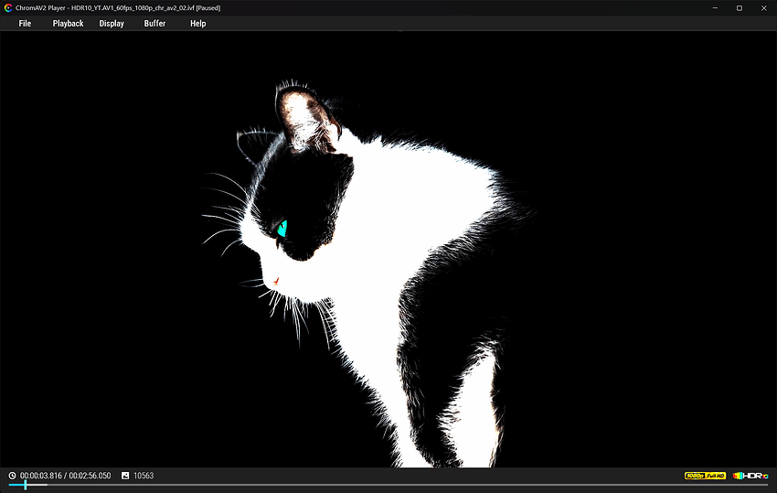Maximize the ChromAV2 Player window

(x=739, y=8)
